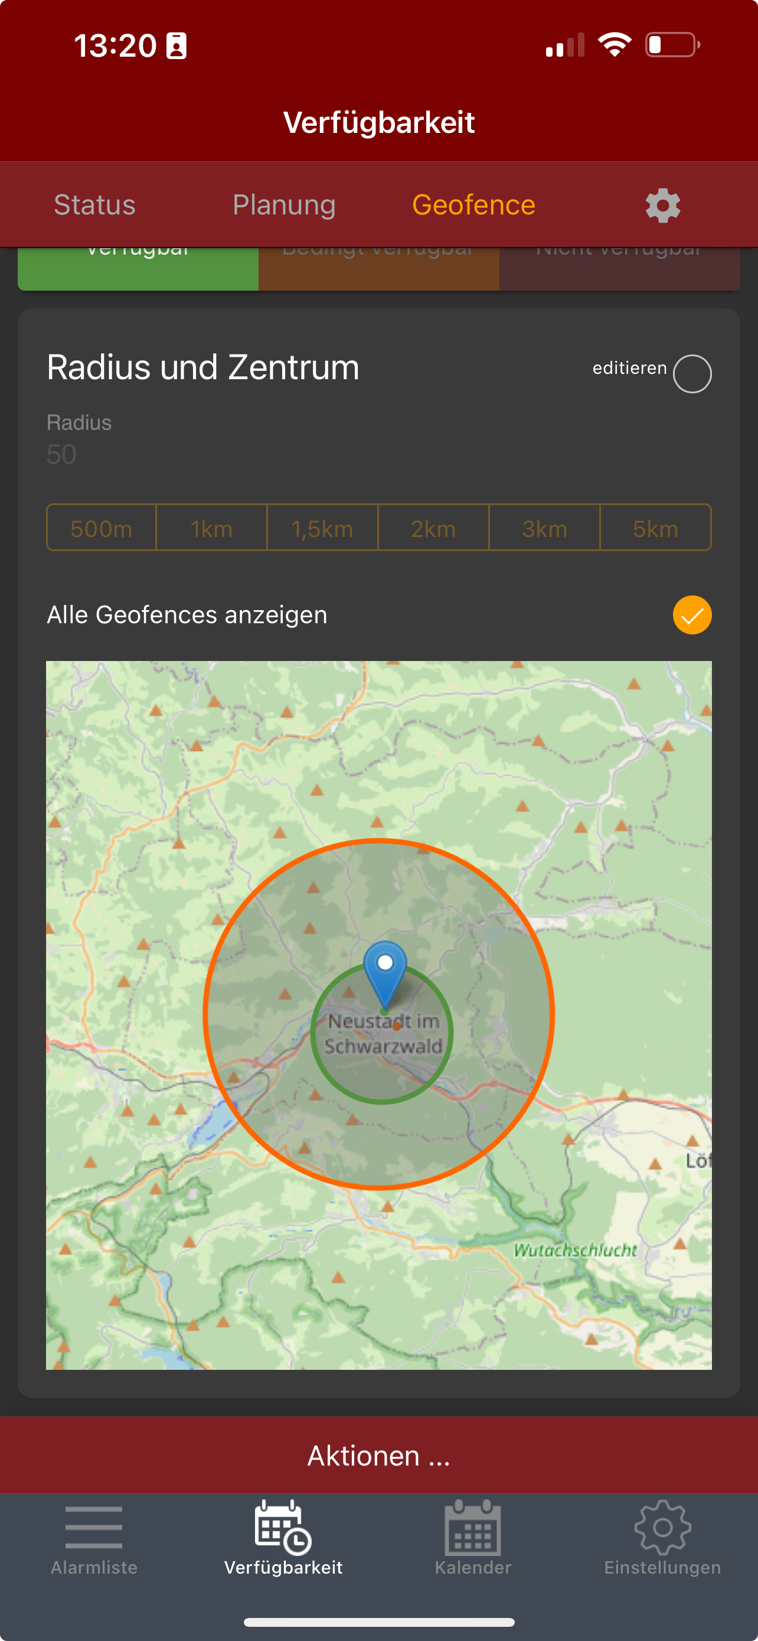Viewport: 758px width, 1641px height.
Task: Tap the Wi-Fi status icon
Action: pos(614,45)
